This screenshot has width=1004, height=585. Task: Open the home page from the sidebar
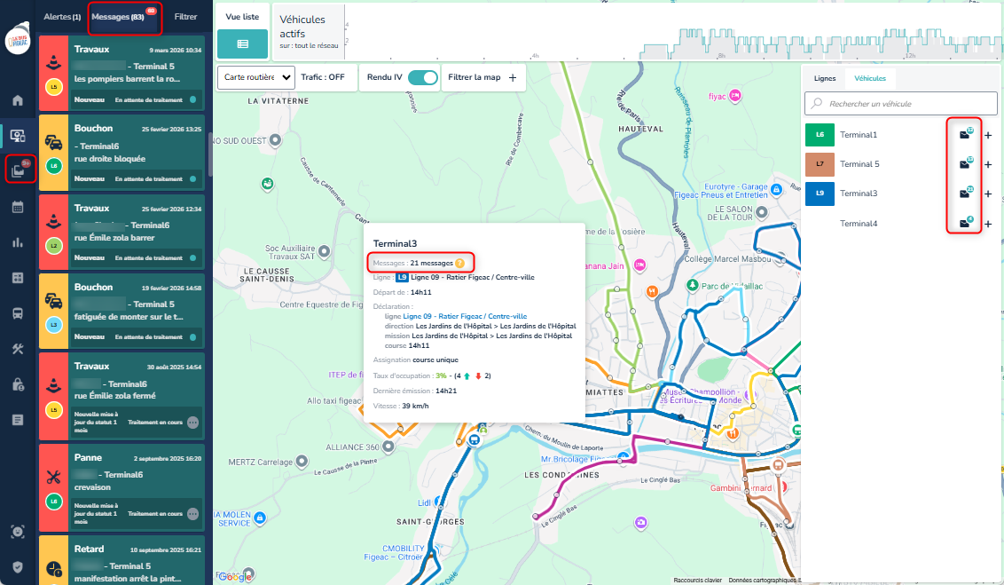tap(18, 99)
